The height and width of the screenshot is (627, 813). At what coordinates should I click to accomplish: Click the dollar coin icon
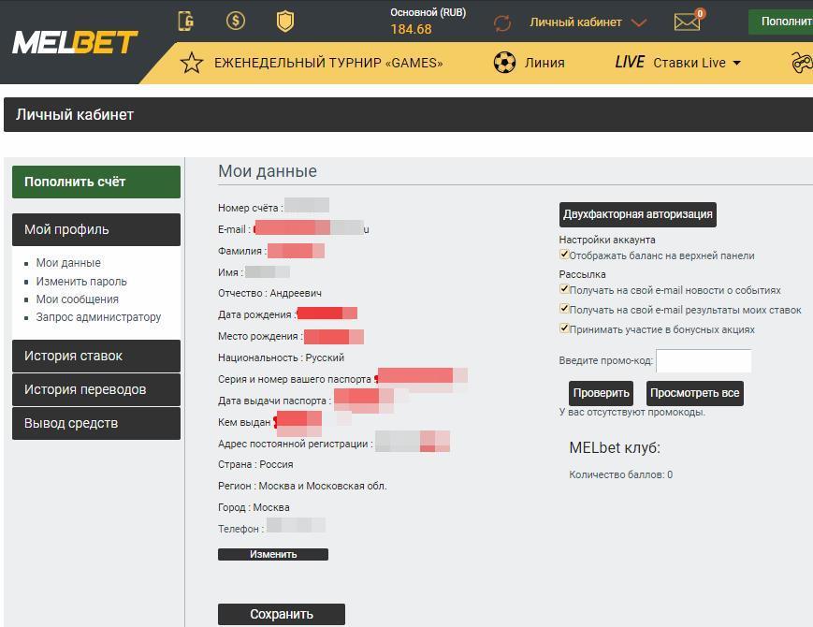click(236, 21)
